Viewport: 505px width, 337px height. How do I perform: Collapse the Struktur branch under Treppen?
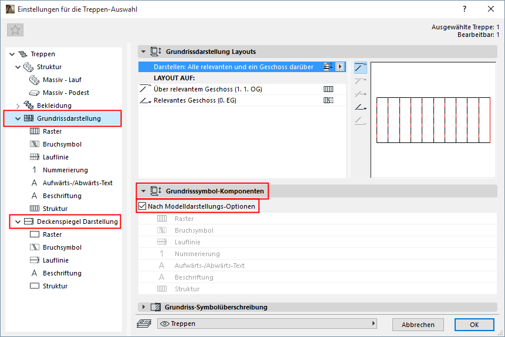tap(18, 67)
